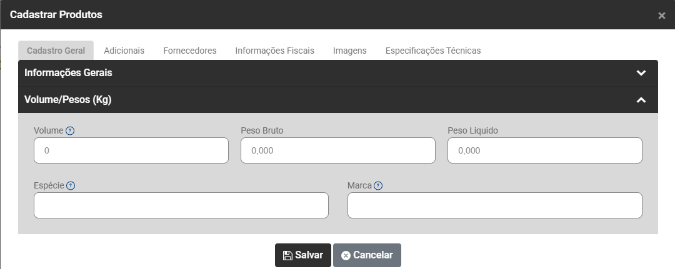Collapse the Volume/Pesos (Kg) section

(641, 100)
